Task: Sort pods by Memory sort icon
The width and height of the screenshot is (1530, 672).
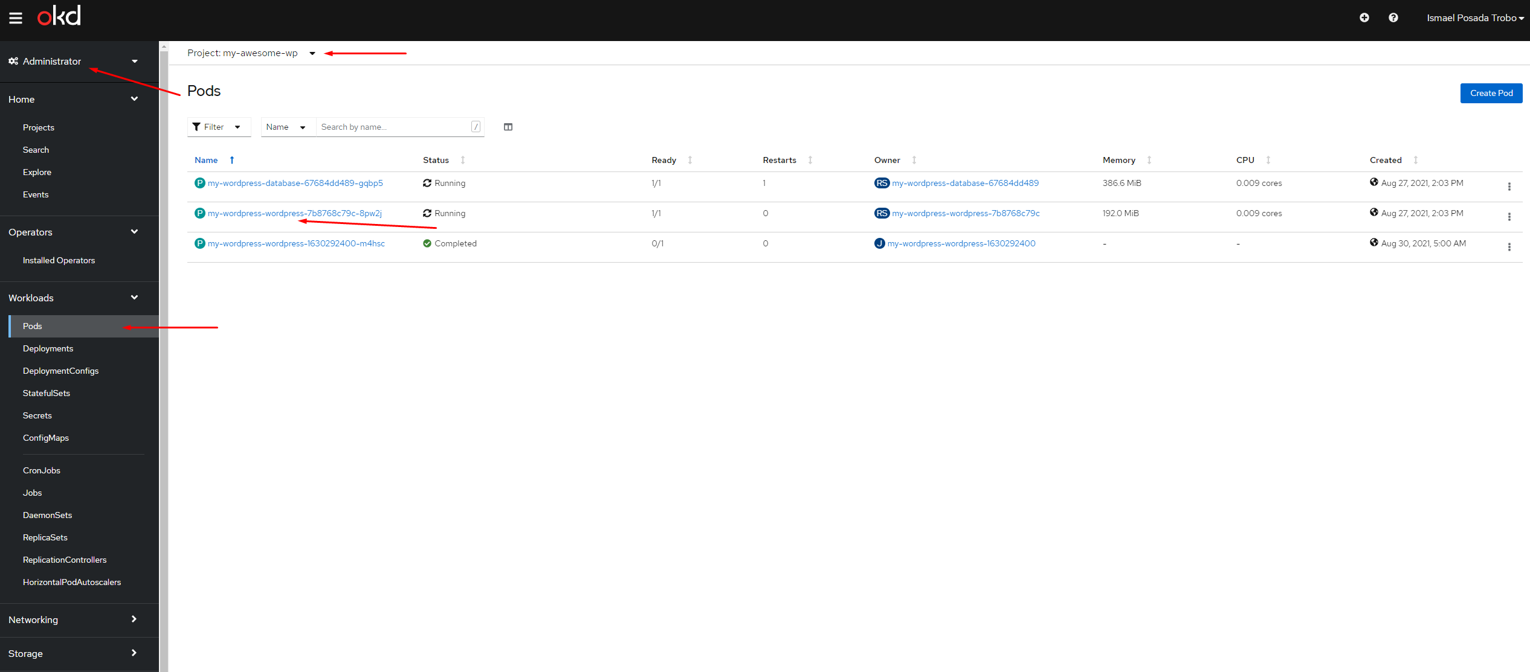Action: tap(1149, 160)
